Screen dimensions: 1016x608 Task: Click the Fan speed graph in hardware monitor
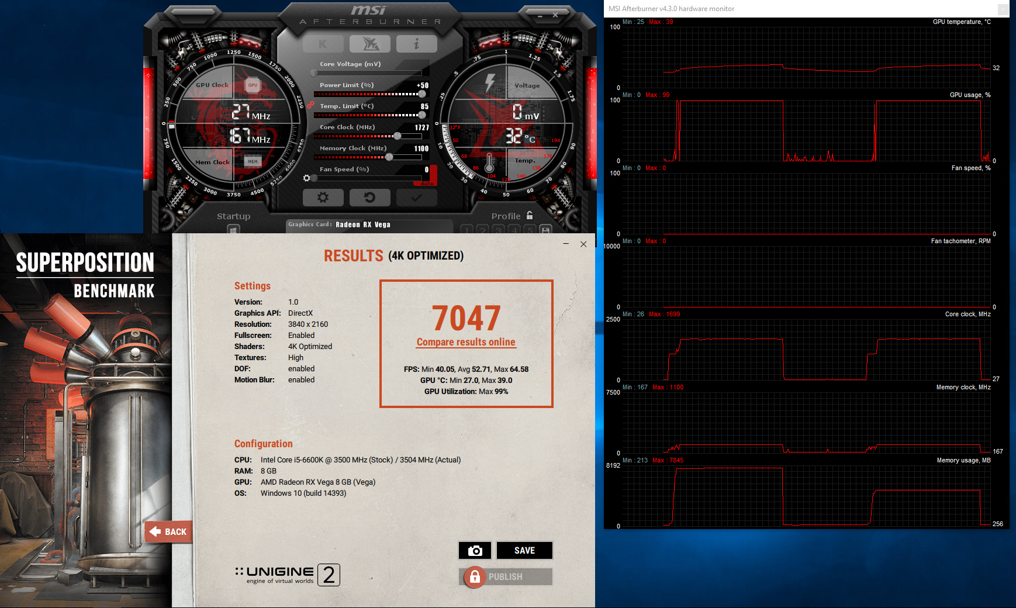806,203
